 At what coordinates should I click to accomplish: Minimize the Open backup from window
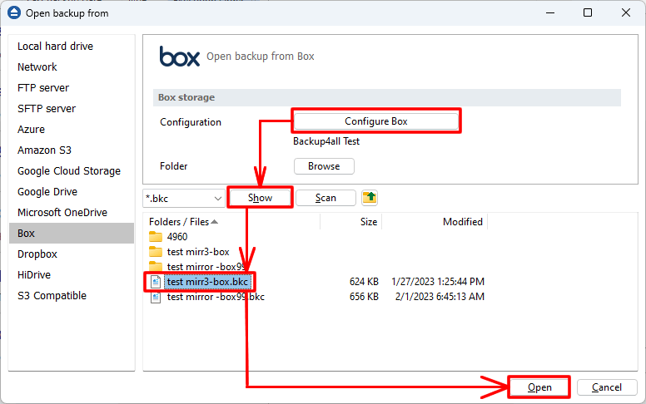pos(550,12)
